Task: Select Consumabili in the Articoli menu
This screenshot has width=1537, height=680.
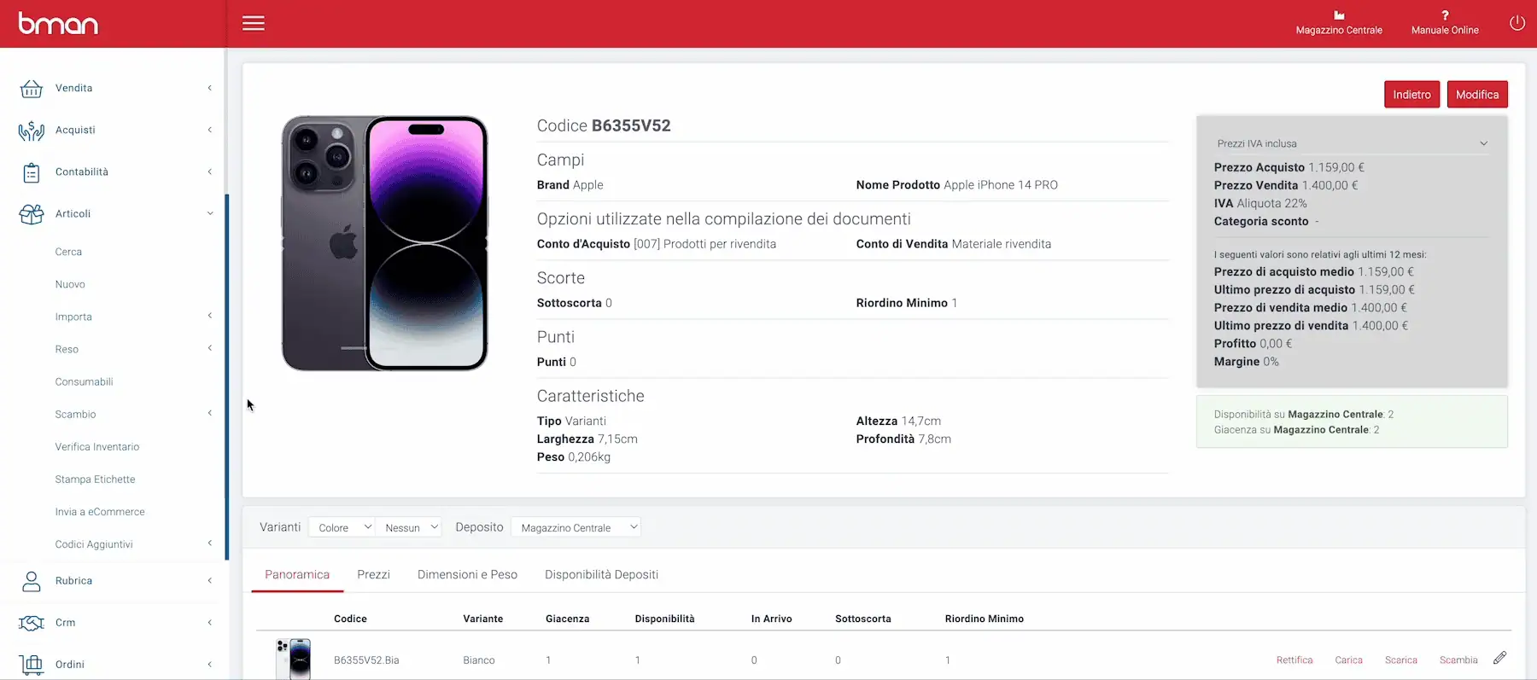Action: click(84, 381)
